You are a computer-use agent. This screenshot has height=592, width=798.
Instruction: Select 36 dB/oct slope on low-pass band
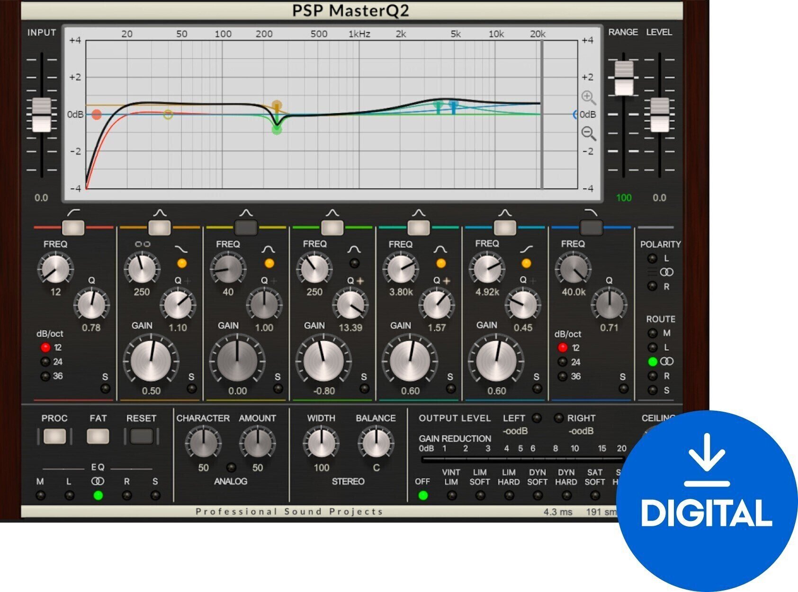[x=563, y=377]
